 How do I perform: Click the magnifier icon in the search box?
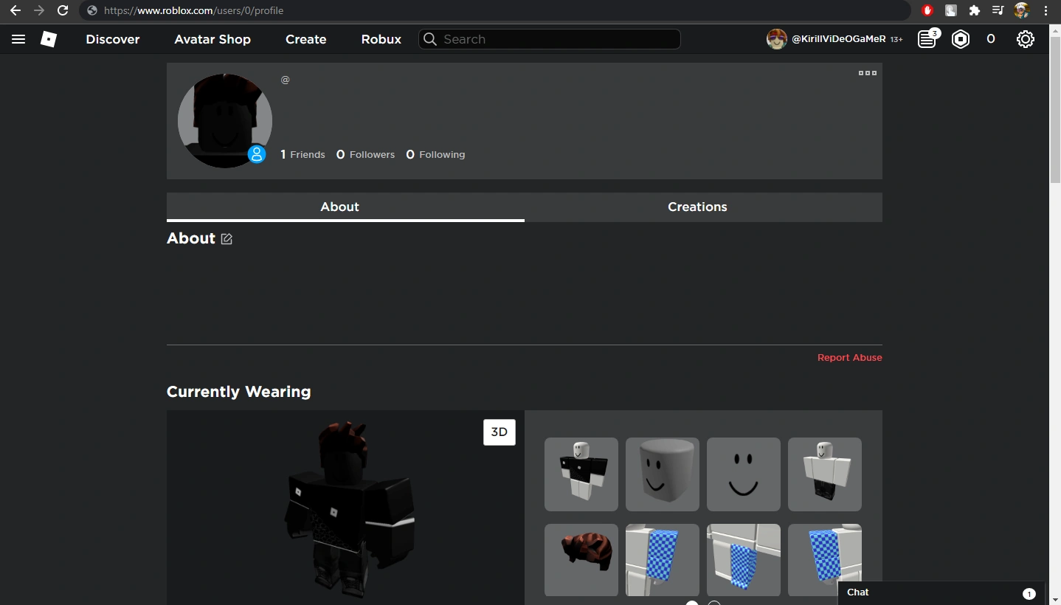(430, 39)
